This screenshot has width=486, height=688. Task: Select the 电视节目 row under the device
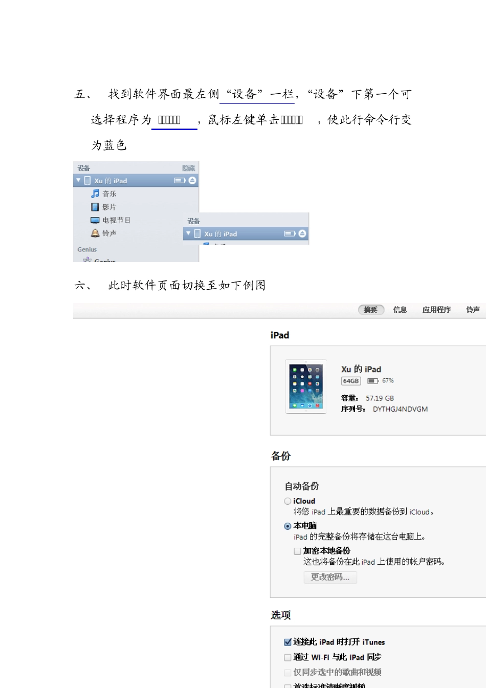pos(136,220)
